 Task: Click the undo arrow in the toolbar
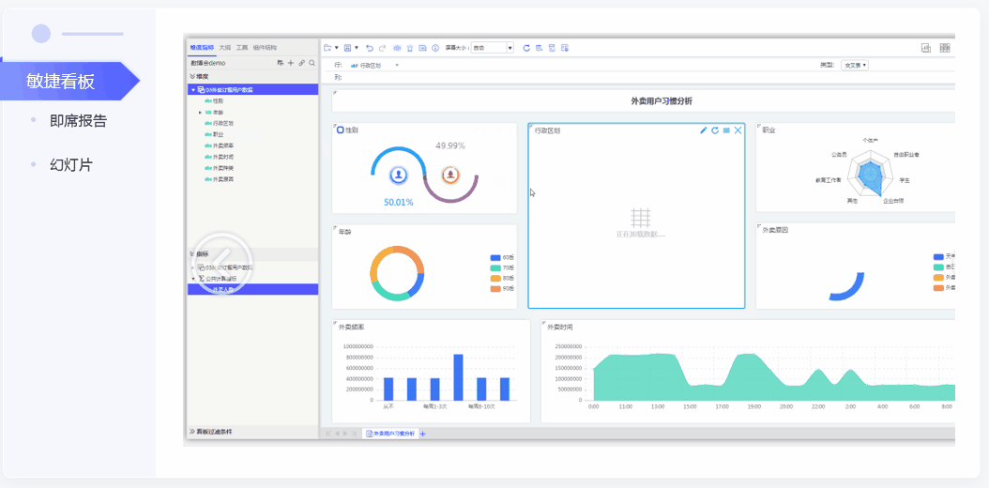(x=370, y=48)
